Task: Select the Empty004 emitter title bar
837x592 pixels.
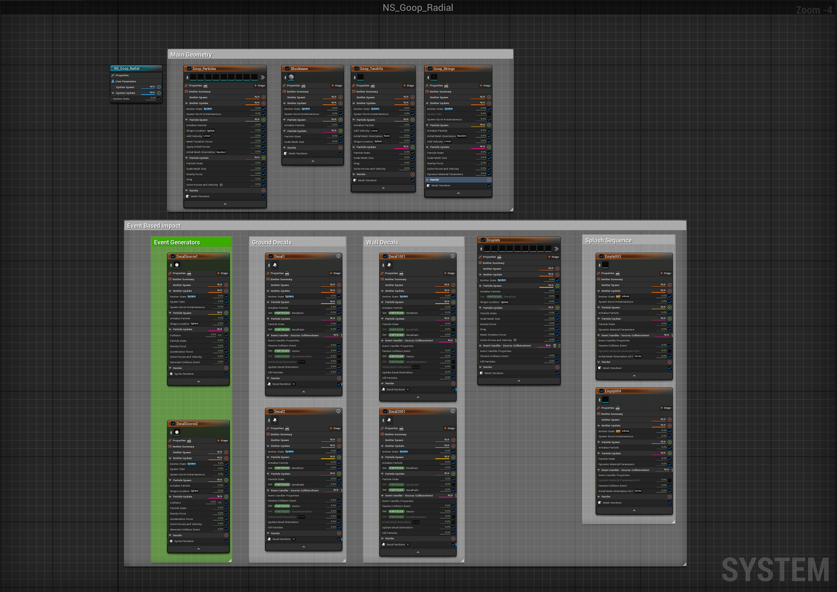Action: (x=634, y=391)
